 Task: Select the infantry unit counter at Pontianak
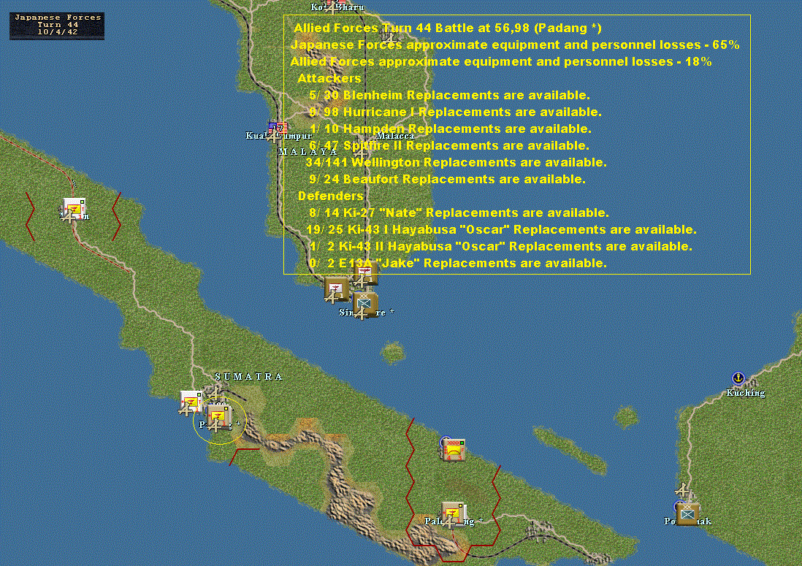pyautogui.click(x=687, y=513)
